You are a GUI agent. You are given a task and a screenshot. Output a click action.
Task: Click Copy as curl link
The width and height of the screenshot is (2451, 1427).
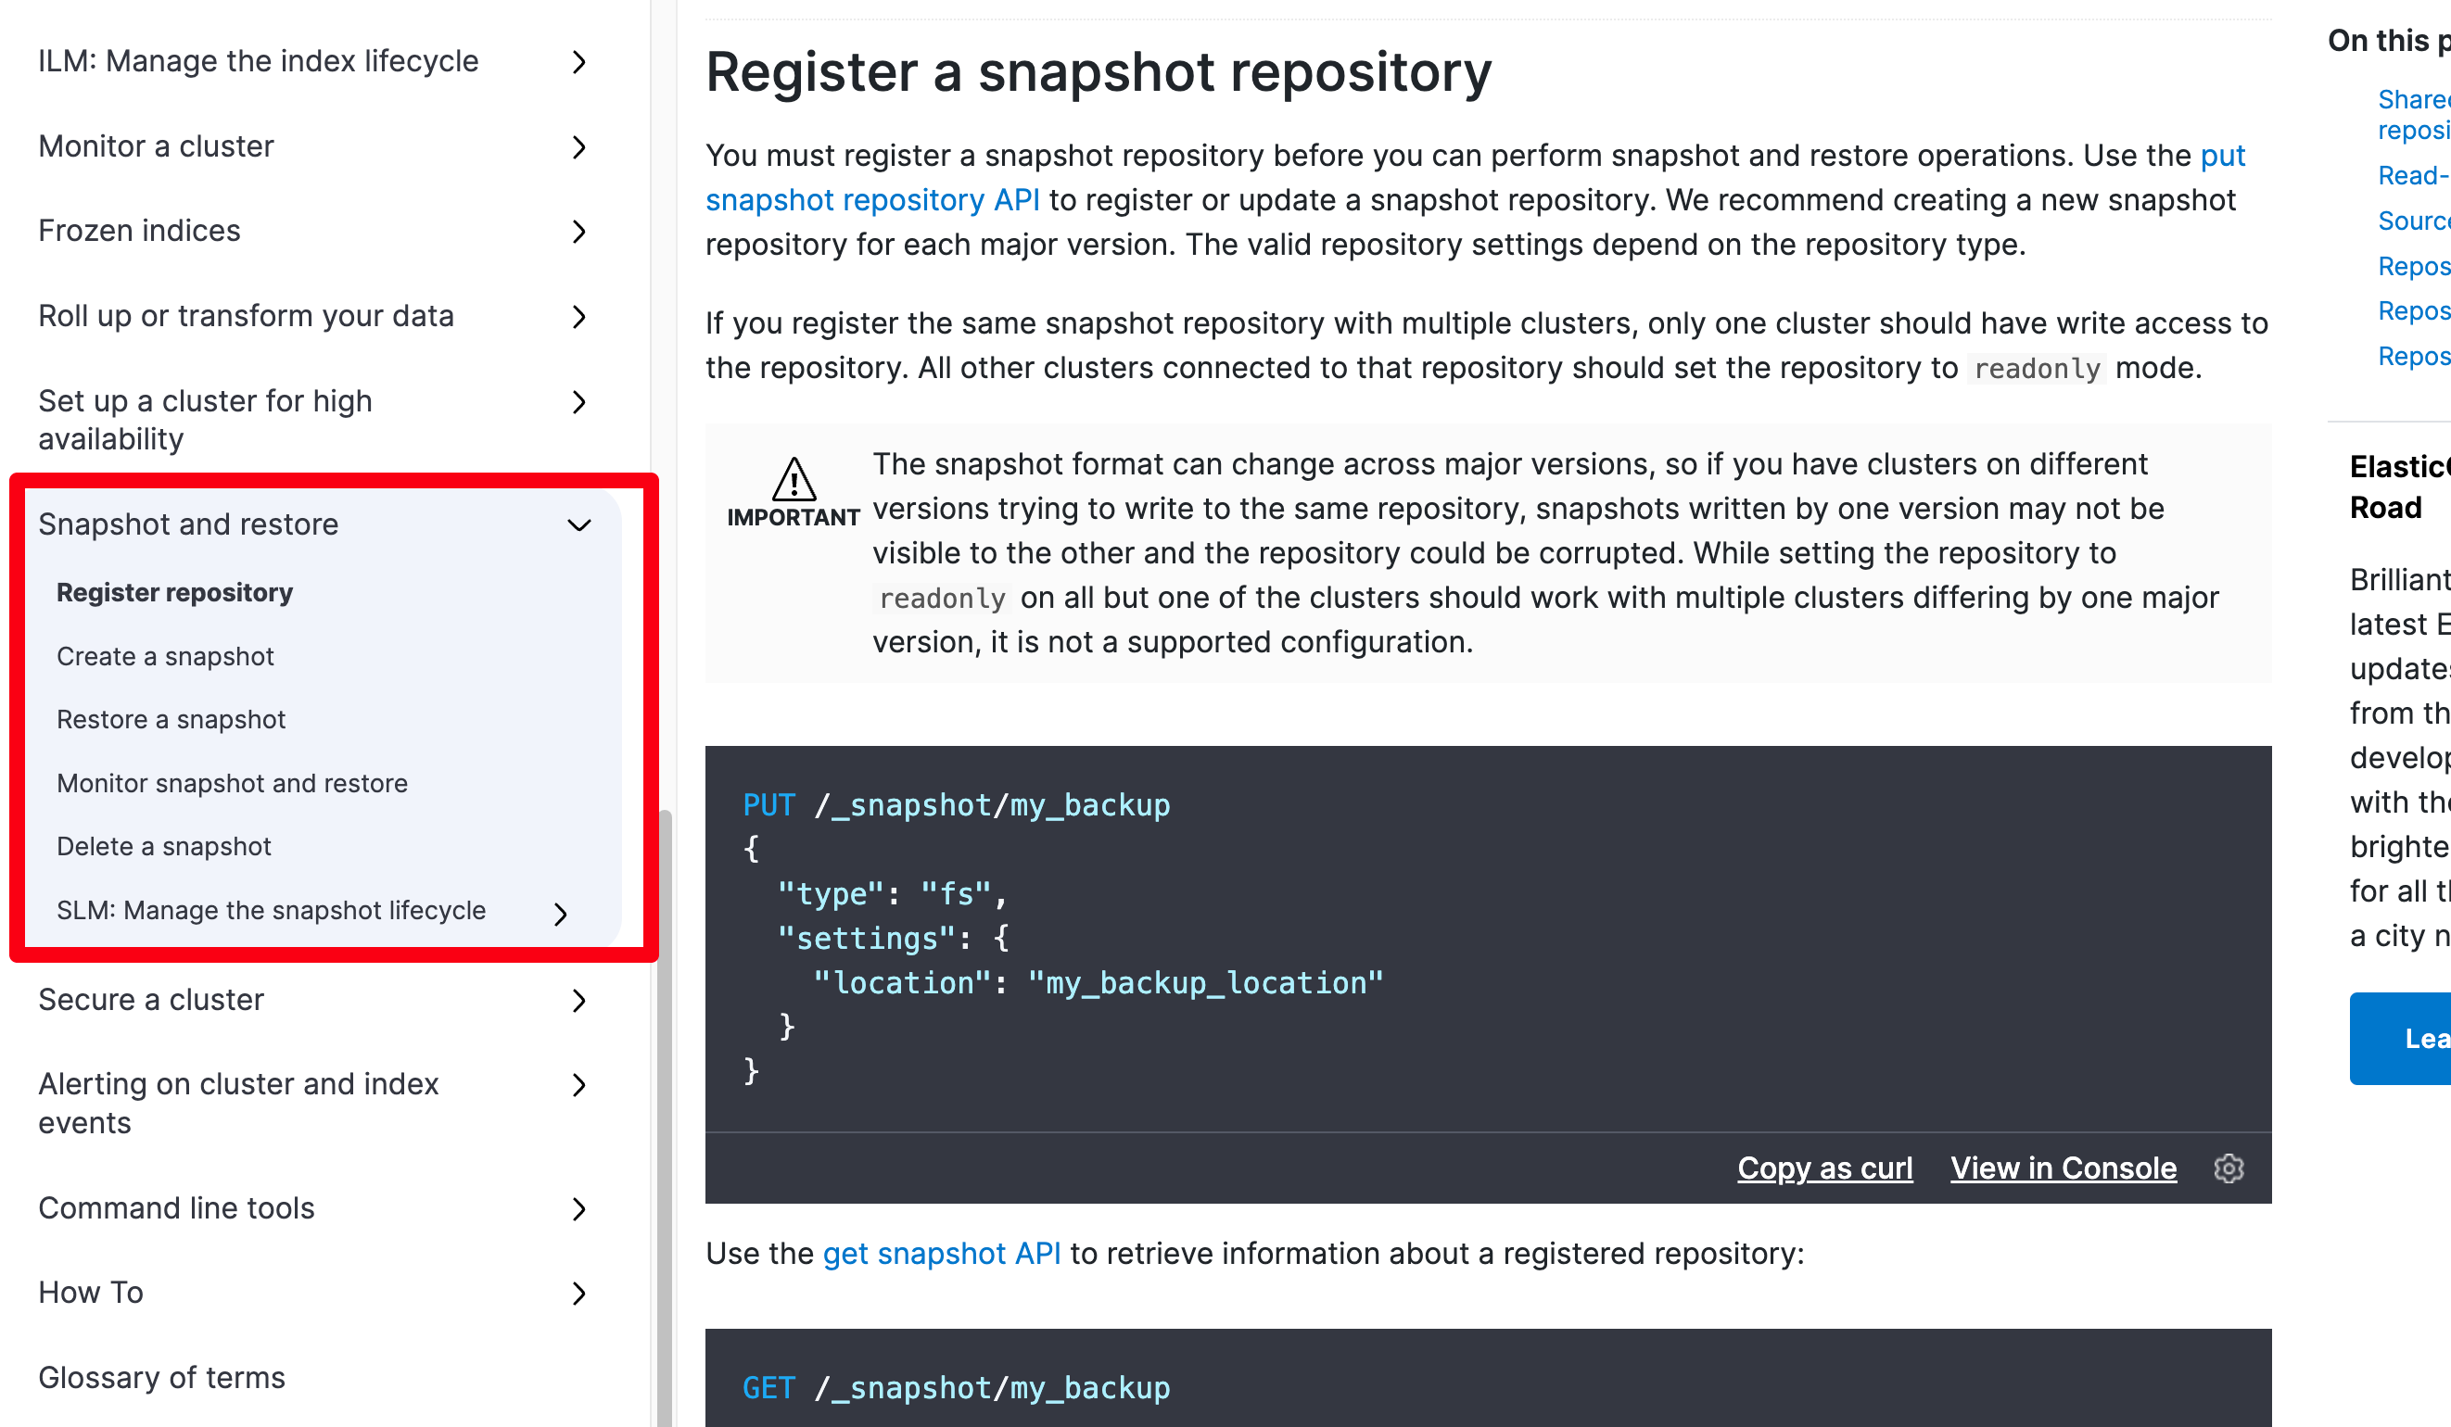tap(1824, 1168)
